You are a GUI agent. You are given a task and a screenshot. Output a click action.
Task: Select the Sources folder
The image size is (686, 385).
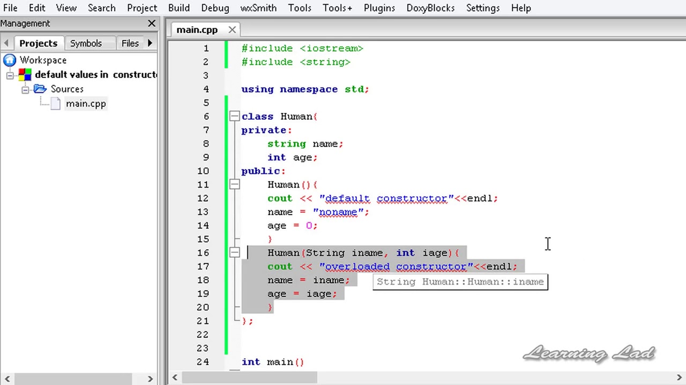tap(67, 89)
